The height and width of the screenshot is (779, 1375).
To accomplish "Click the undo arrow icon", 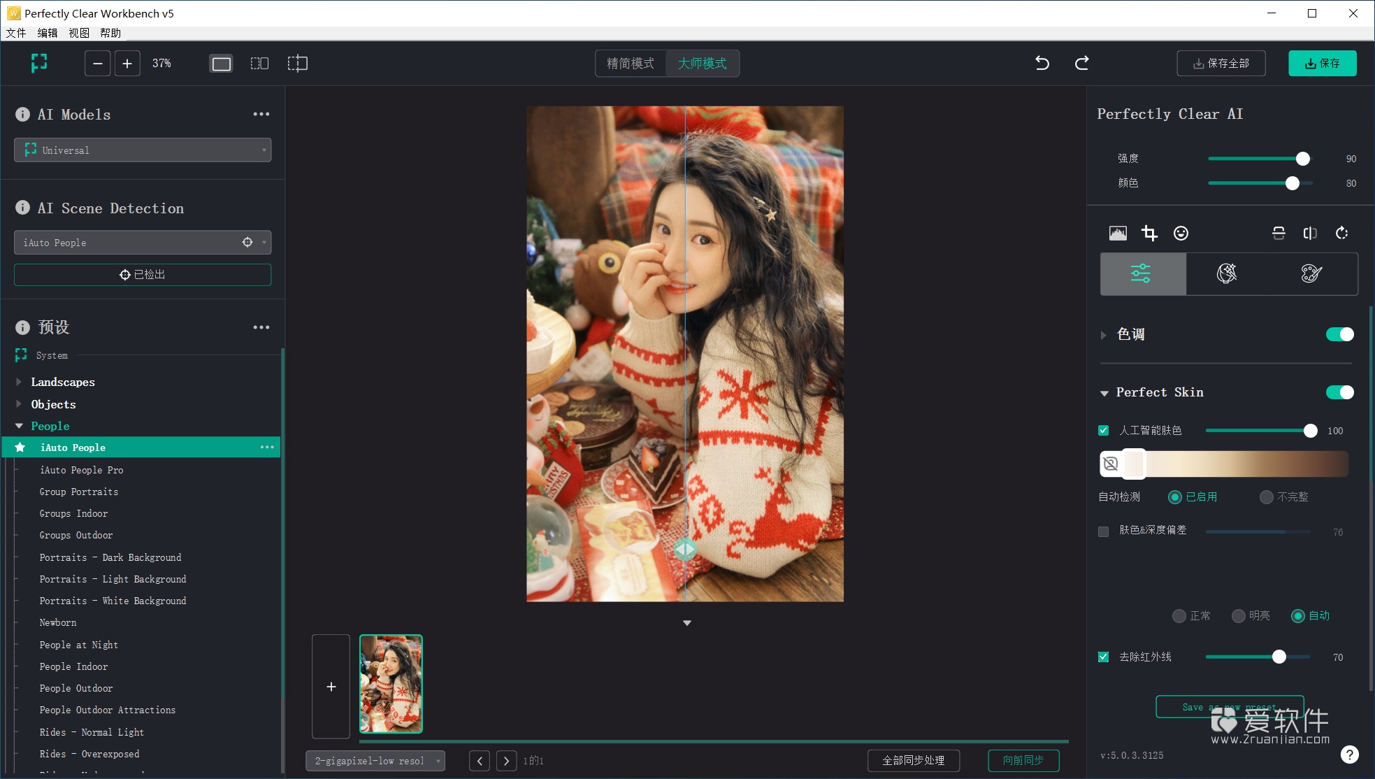I will (1042, 63).
